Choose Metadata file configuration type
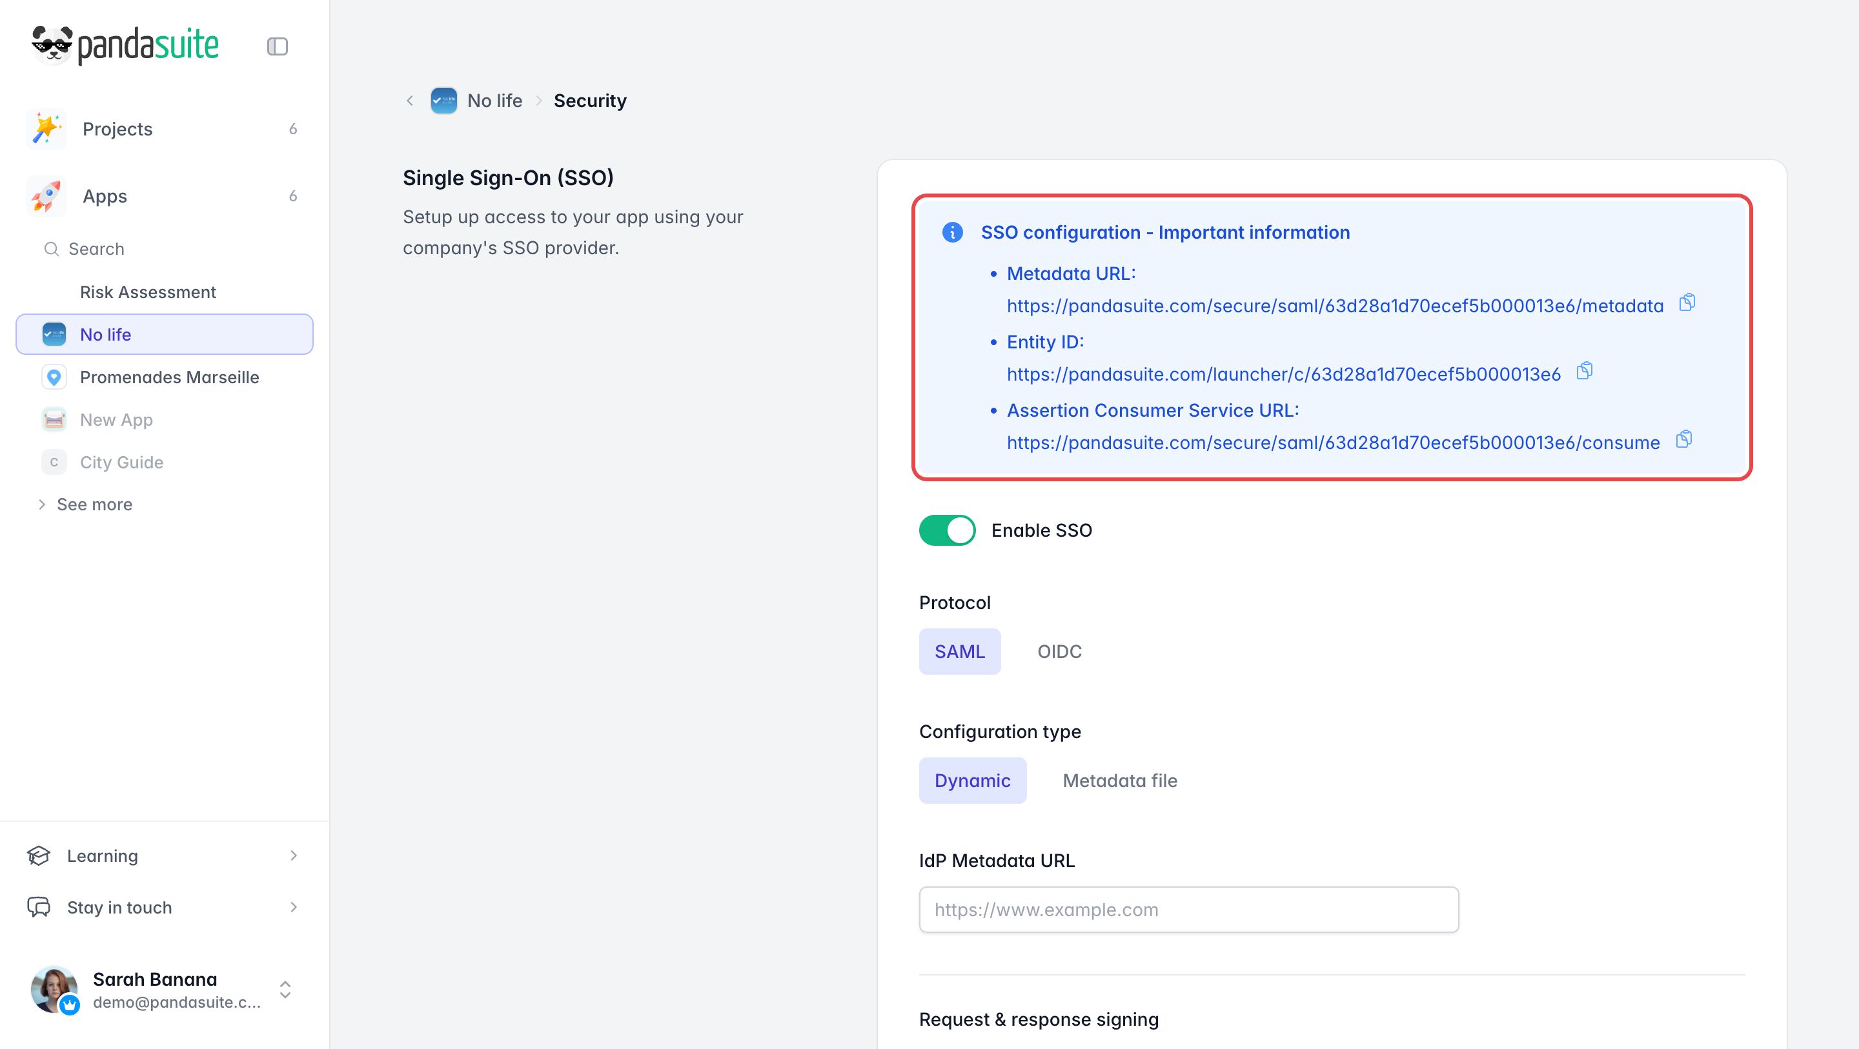 pyautogui.click(x=1120, y=781)
